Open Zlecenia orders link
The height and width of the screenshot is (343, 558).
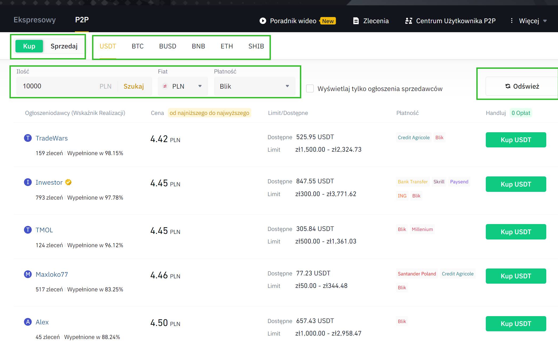tap(376, 21)
